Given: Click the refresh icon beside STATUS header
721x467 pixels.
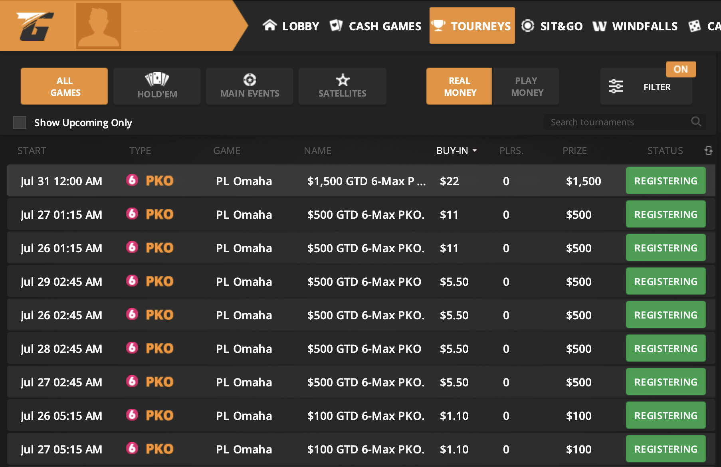Looking at the screenshot, I should 709,150.
